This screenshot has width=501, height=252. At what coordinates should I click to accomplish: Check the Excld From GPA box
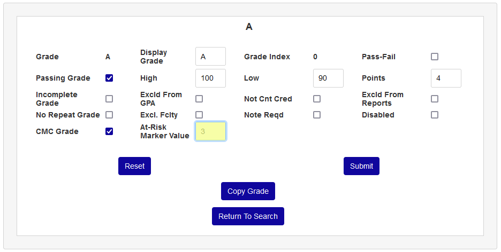[x=199, y=99]
